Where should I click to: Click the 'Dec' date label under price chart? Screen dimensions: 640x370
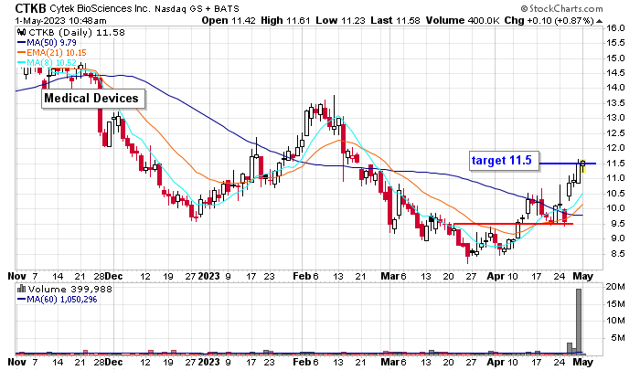(113, 276)
